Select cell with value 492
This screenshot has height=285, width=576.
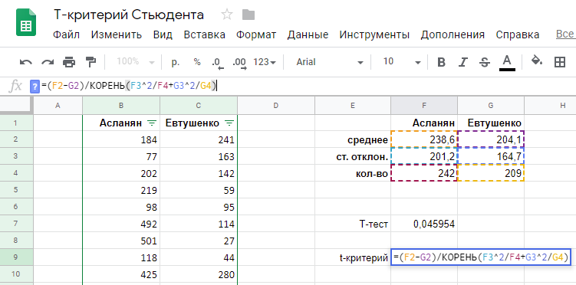[x=121, y=224]
